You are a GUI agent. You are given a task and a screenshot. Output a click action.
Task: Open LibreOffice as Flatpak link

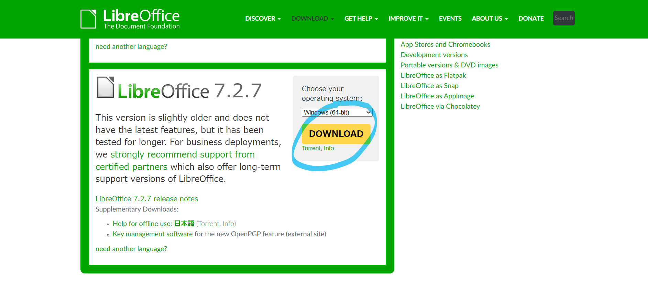[433, 75]
